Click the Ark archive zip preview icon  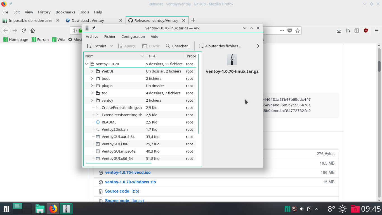pyautogui.click(x=232, y=60)
